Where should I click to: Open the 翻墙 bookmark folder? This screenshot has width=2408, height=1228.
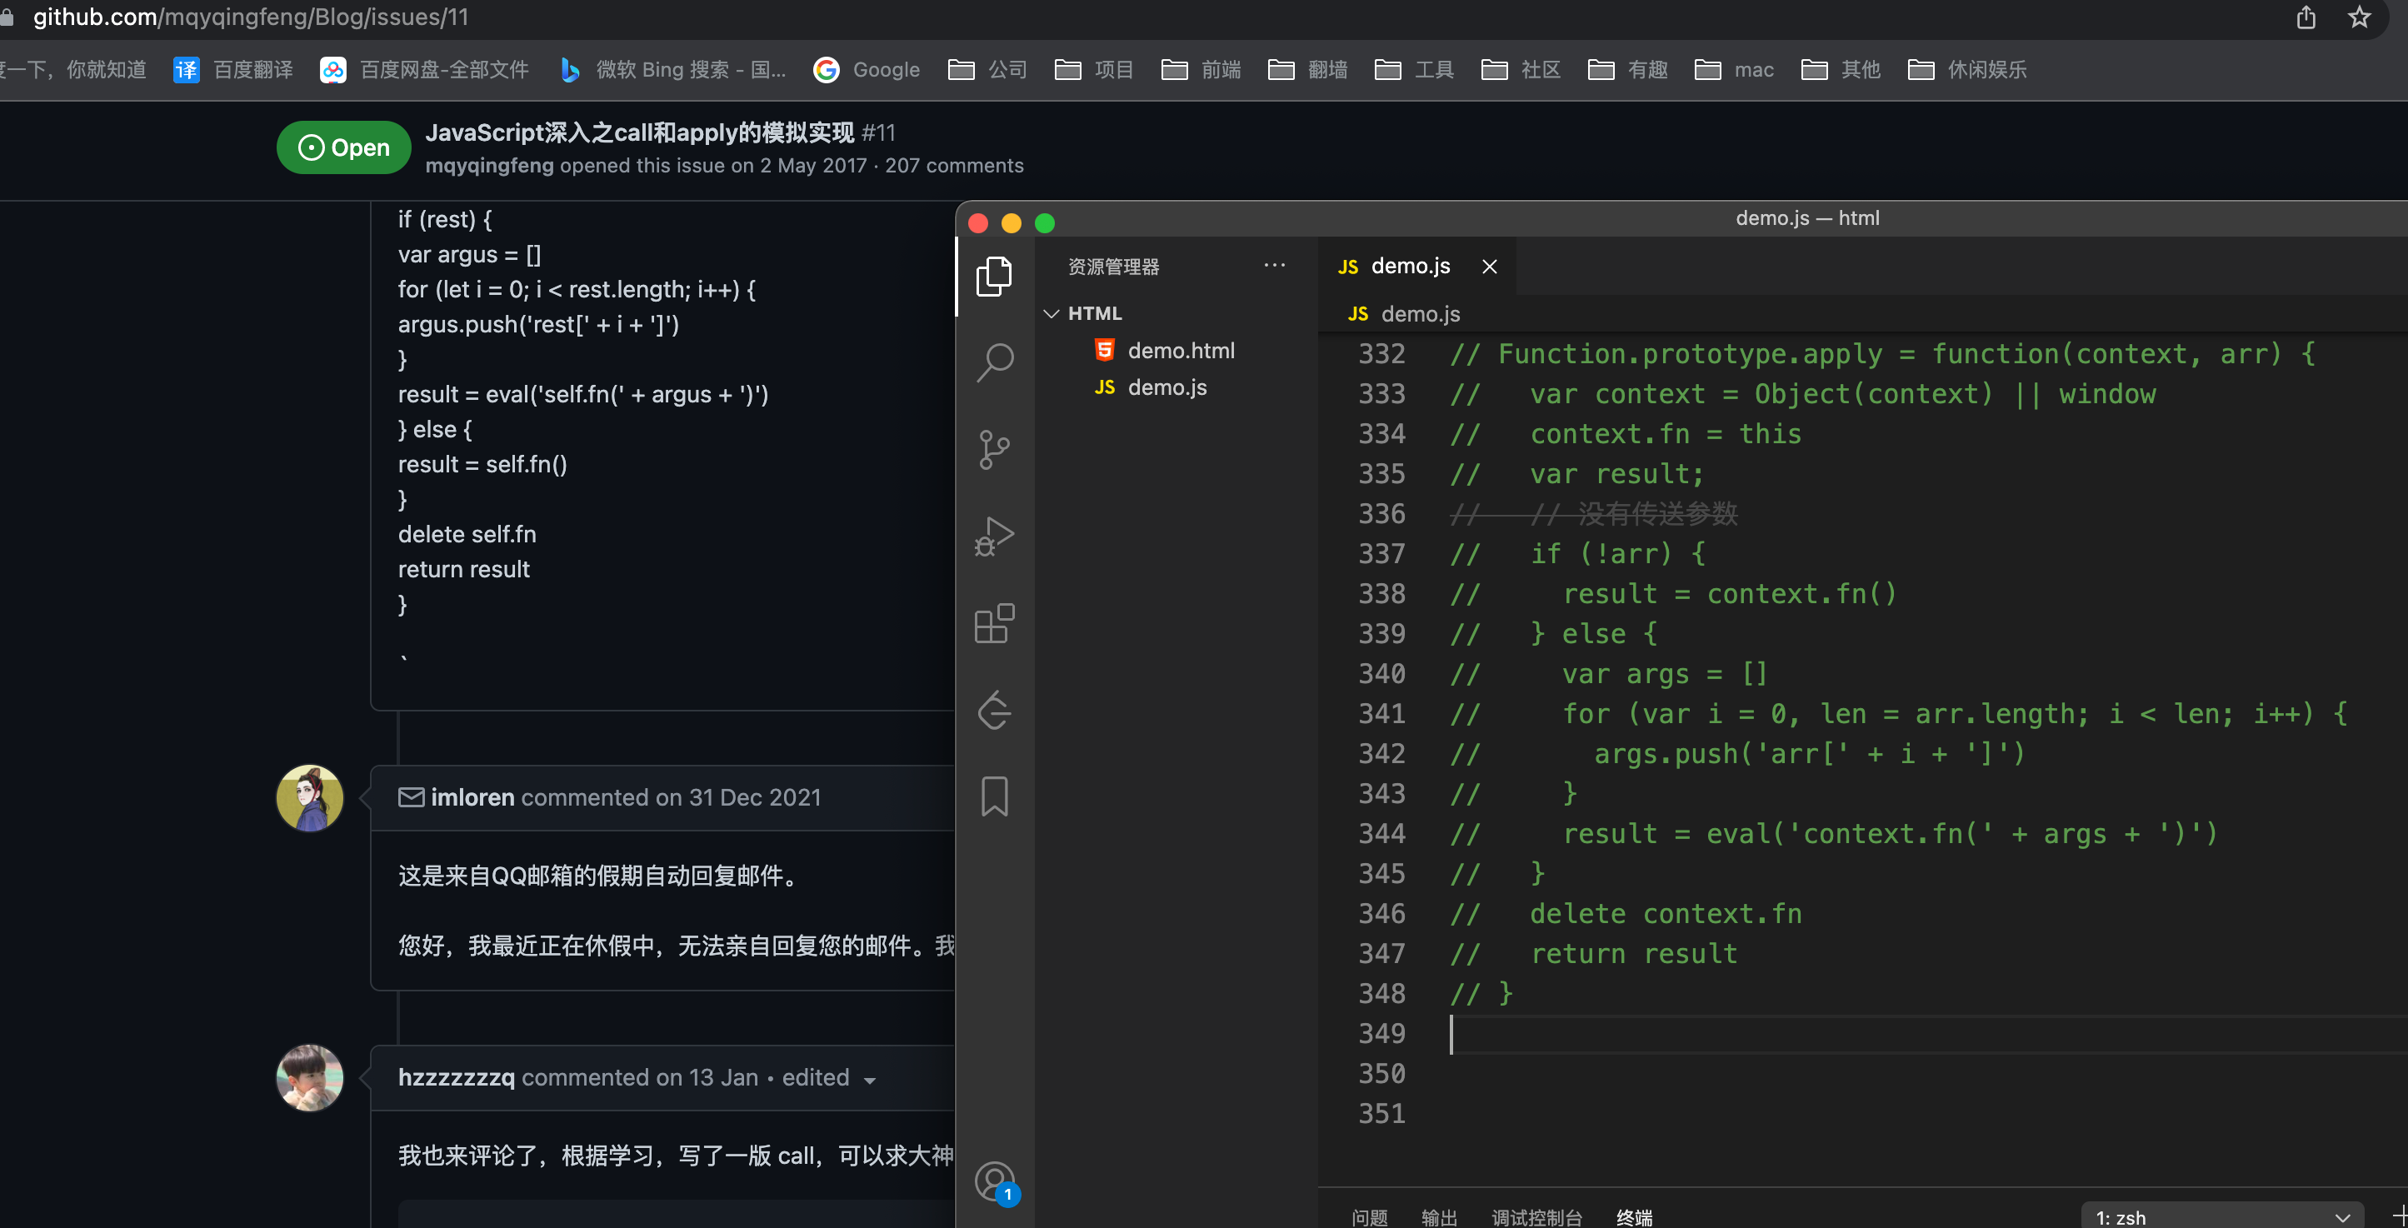coord(1306,70)
